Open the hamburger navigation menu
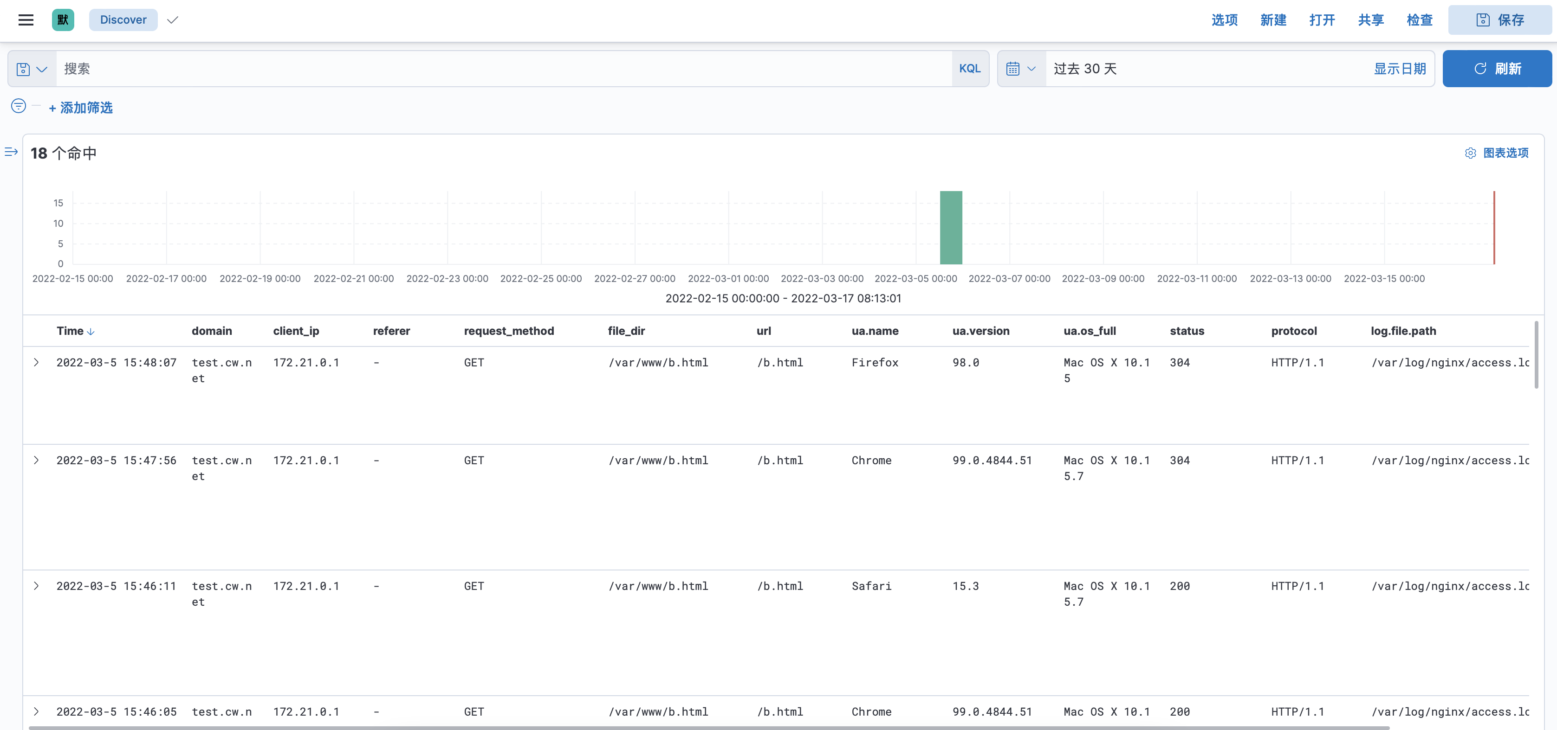The image size is (1557, 730). pyautogui.click(x=26, y=20)
